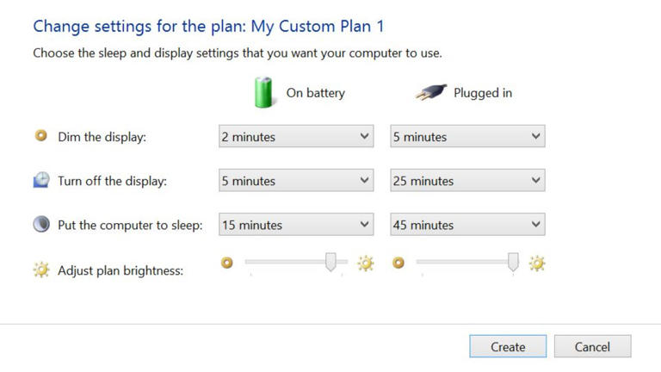Click the Adjust plan brightness sun icon
Screen dimensions: 661x372
coord(40,270)
